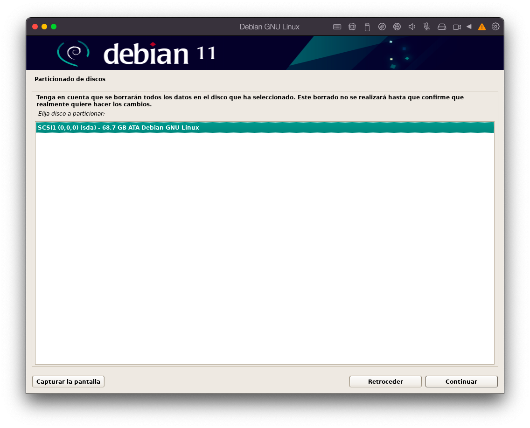Click the Debian swirl logo in the banner

73,53
